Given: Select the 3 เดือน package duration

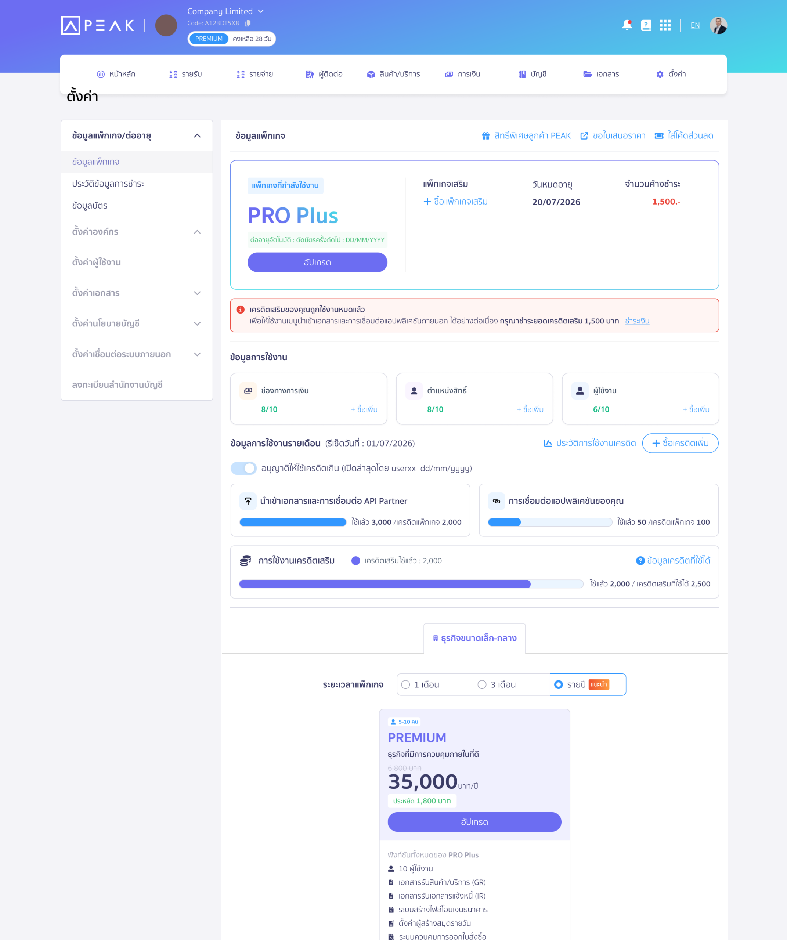Looking at the screenshot, I should pyautogui.click(x=511, y=684).
